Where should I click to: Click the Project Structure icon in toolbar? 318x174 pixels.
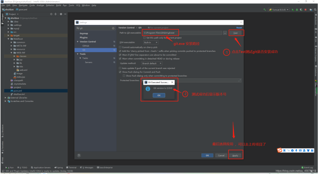[x=310, y=10]
